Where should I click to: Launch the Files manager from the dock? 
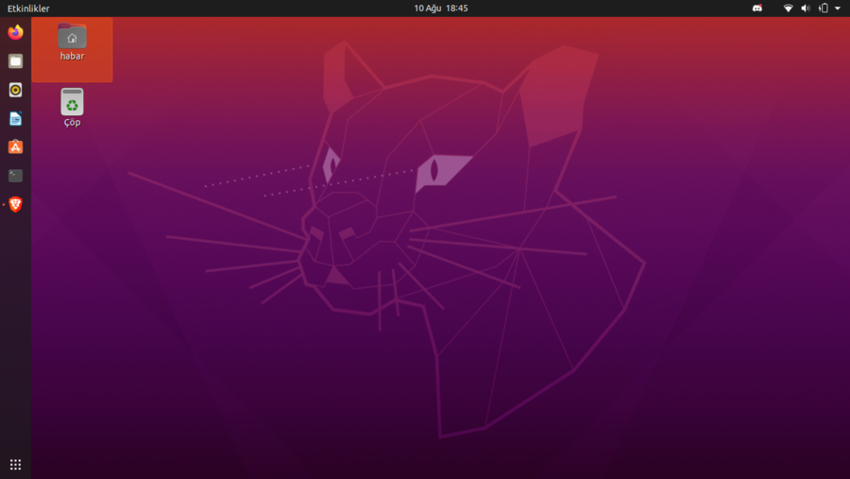[15, 61]
